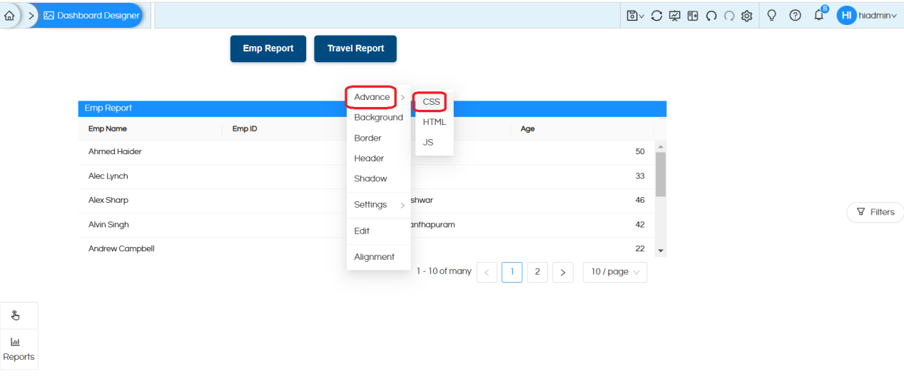The width and height of the screenshot is (904, 389).
Task: Redo the last action
Action: pyautogui.click(x=729, y=16)
